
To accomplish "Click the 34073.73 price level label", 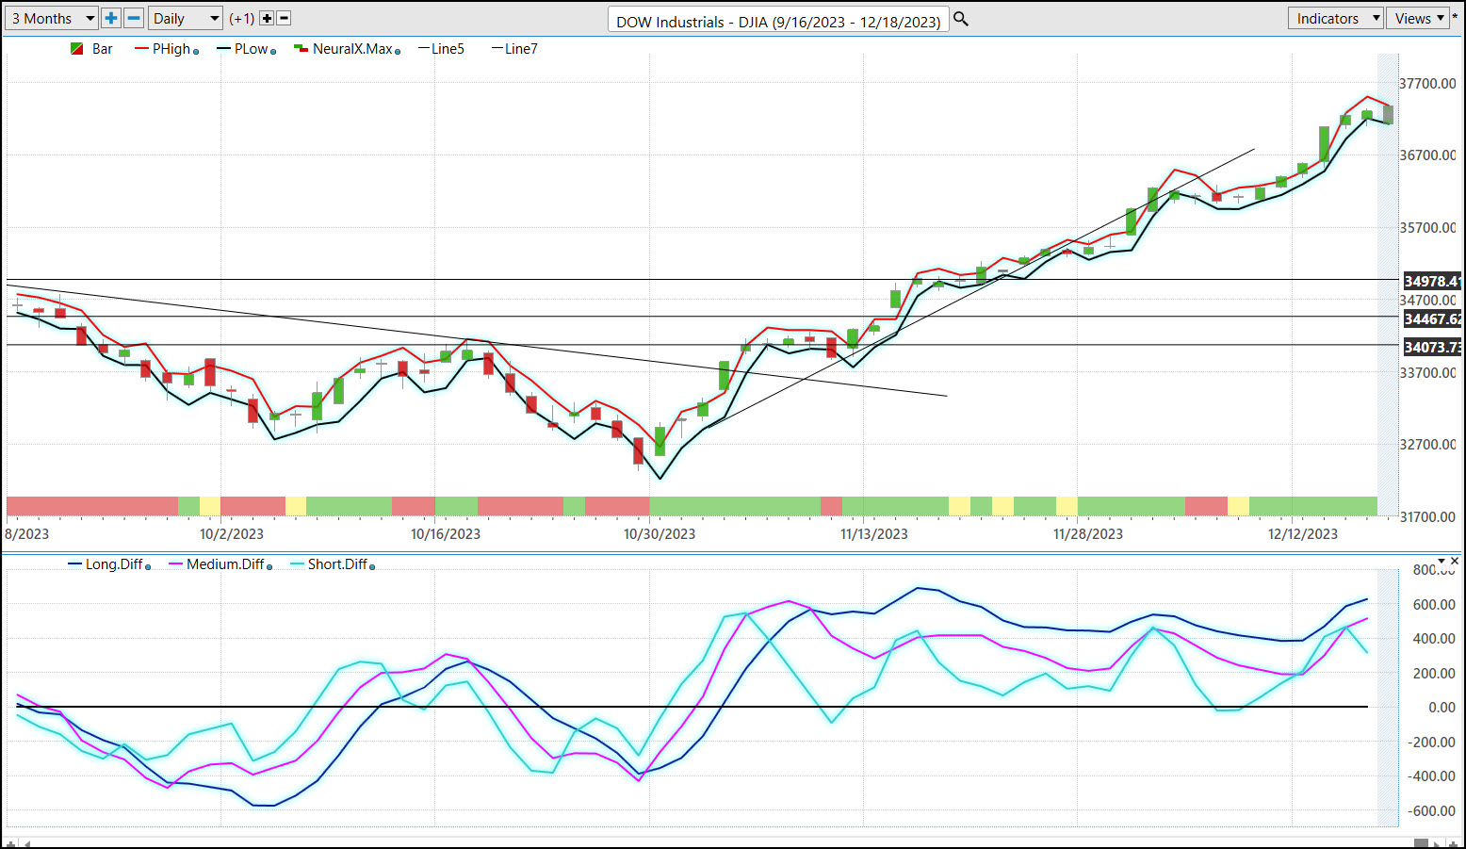I will point(1432,347).
